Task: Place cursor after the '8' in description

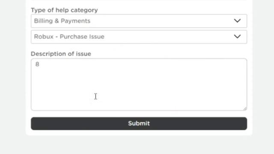Action: (x=40, y=64)
